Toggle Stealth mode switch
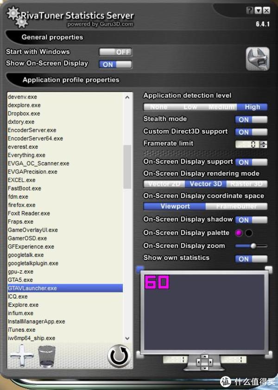 [251, 120]
